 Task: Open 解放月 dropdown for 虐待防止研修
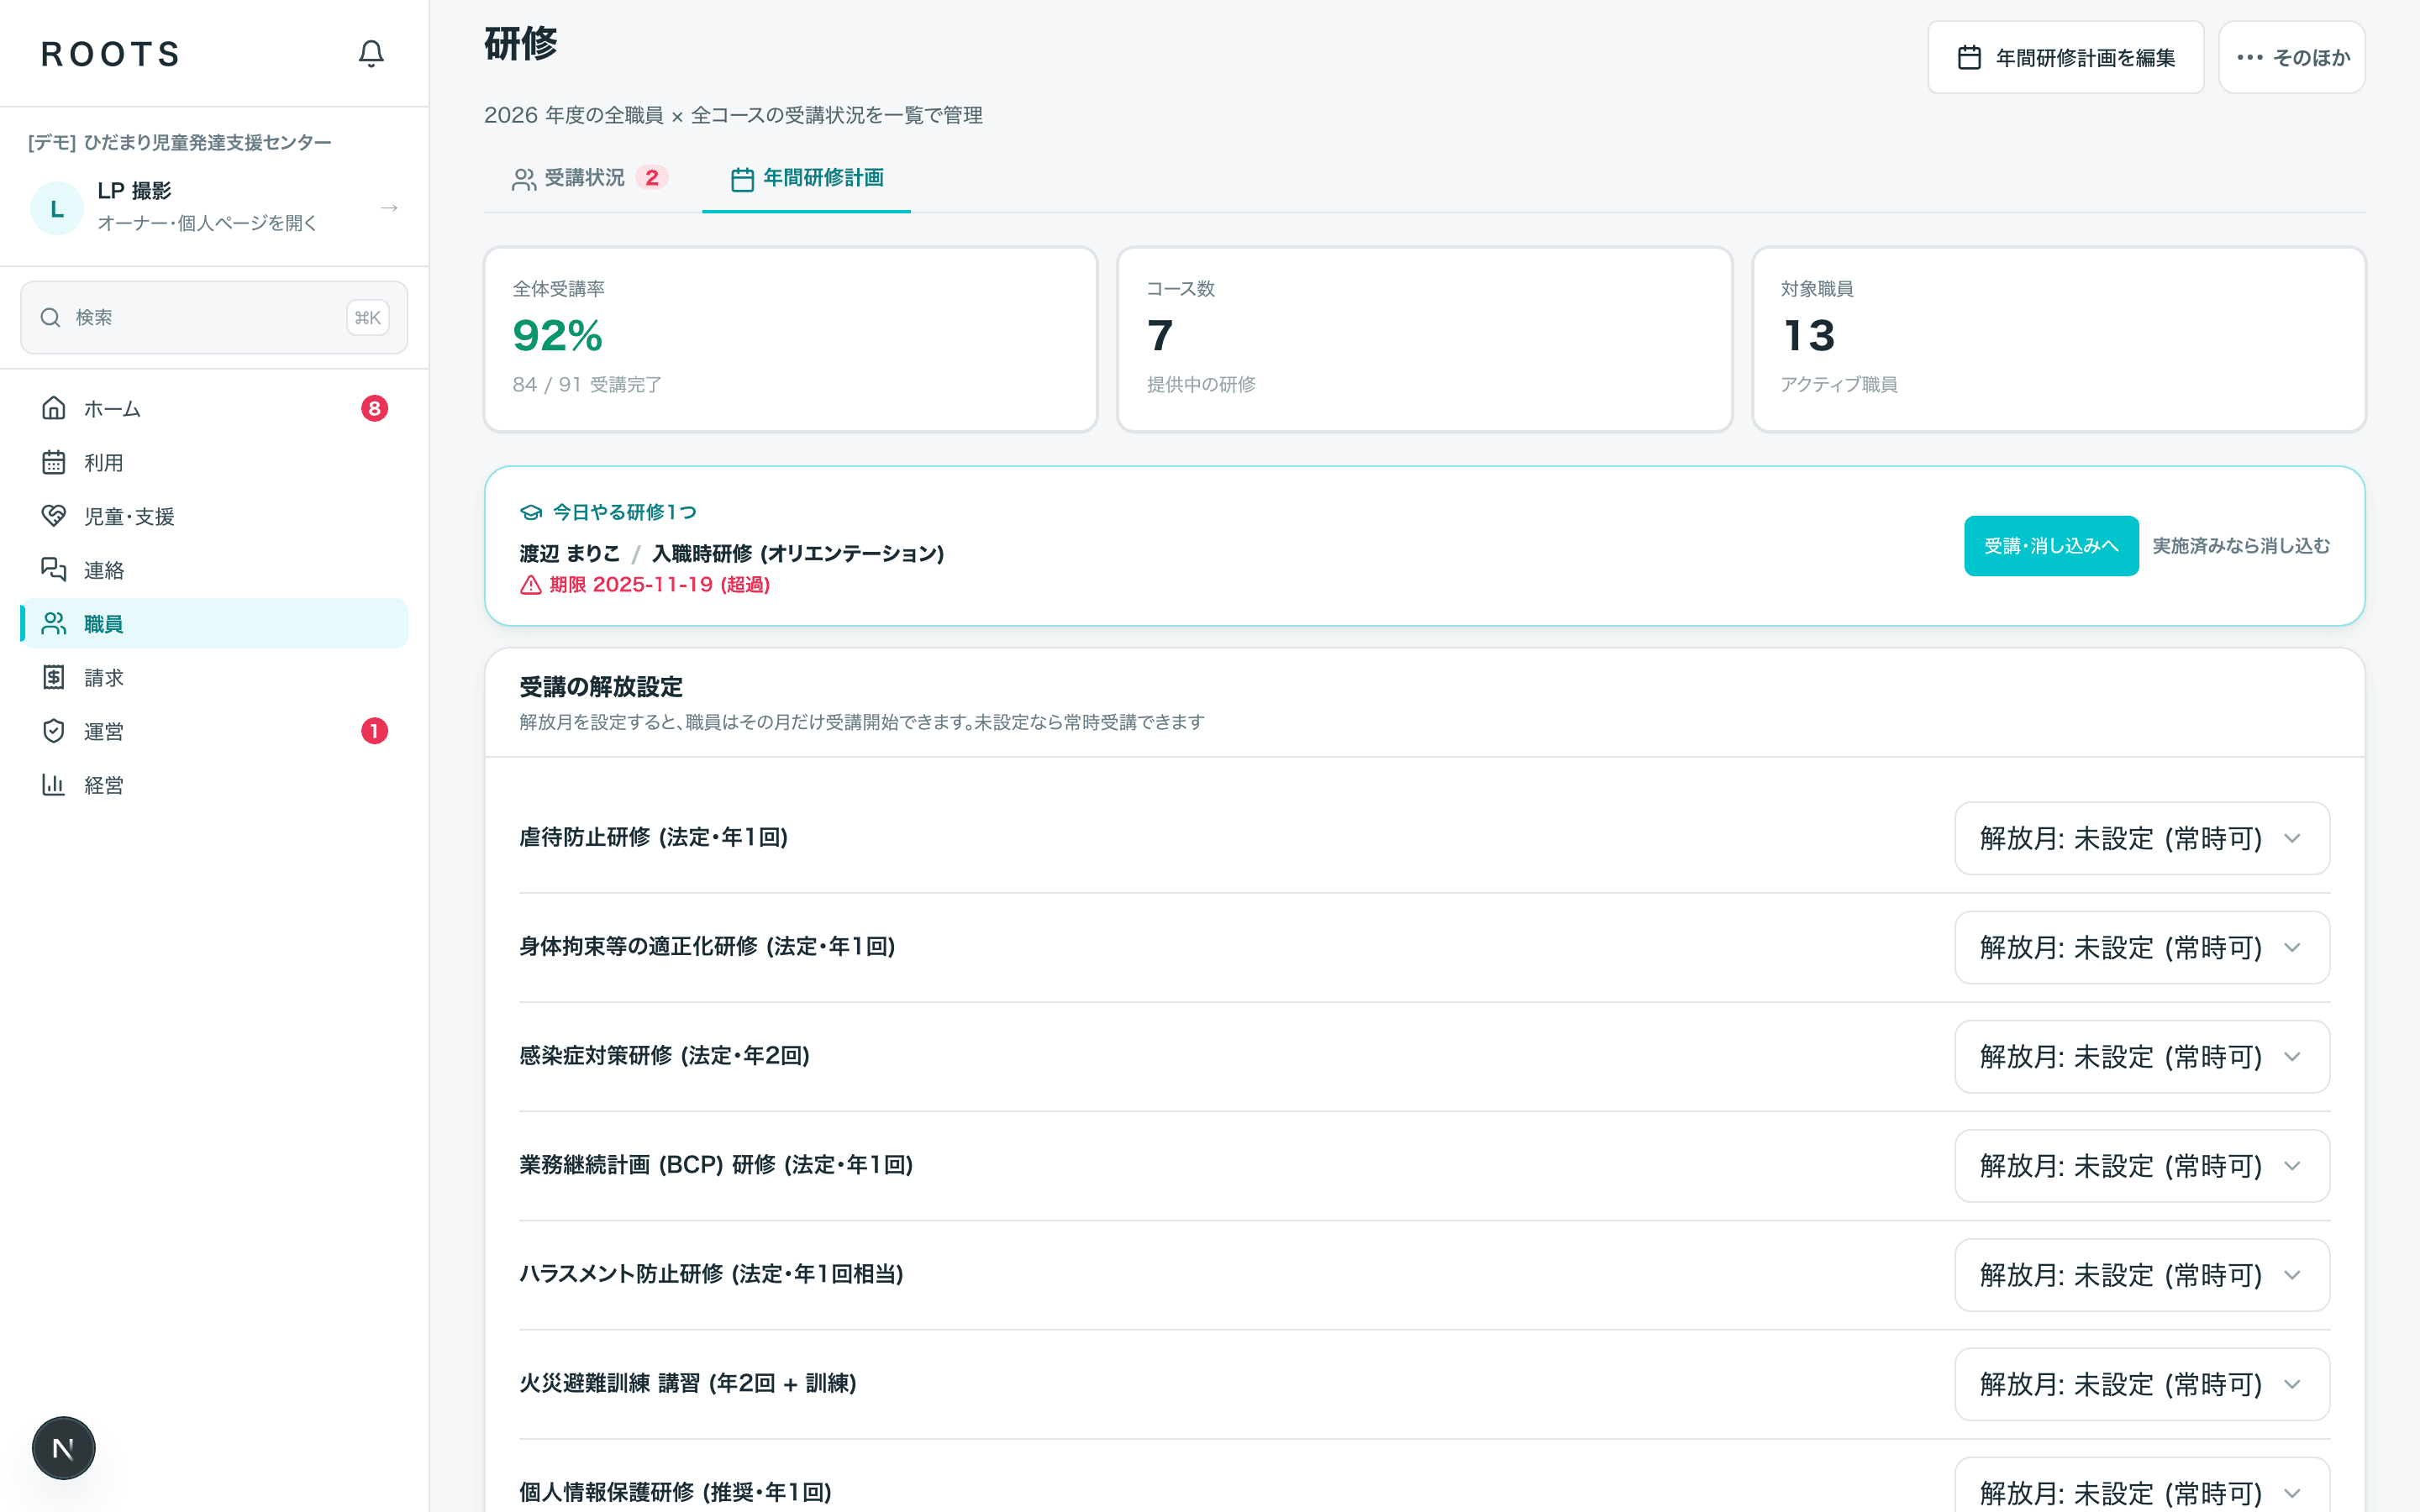point(2142,838)
